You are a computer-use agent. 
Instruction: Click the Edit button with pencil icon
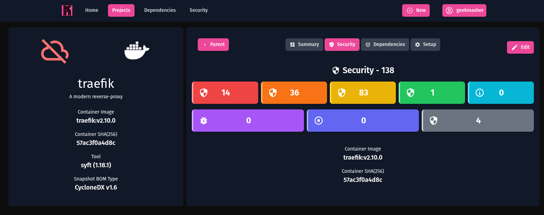pyautogui.click(x=520, y=47)
